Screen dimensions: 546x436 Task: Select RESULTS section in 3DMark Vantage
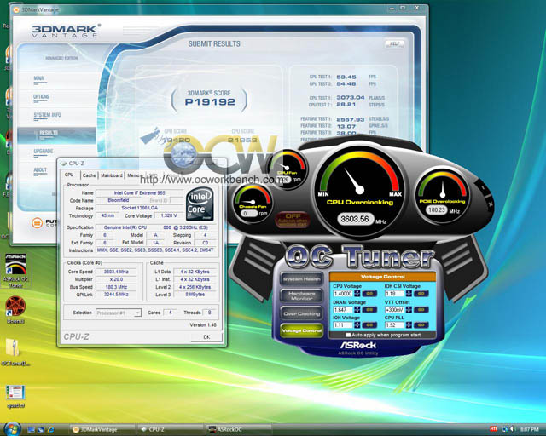pyautogui.click(x=56, y=135)
